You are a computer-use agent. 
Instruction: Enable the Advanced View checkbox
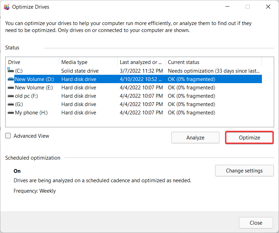click(8, 136)
